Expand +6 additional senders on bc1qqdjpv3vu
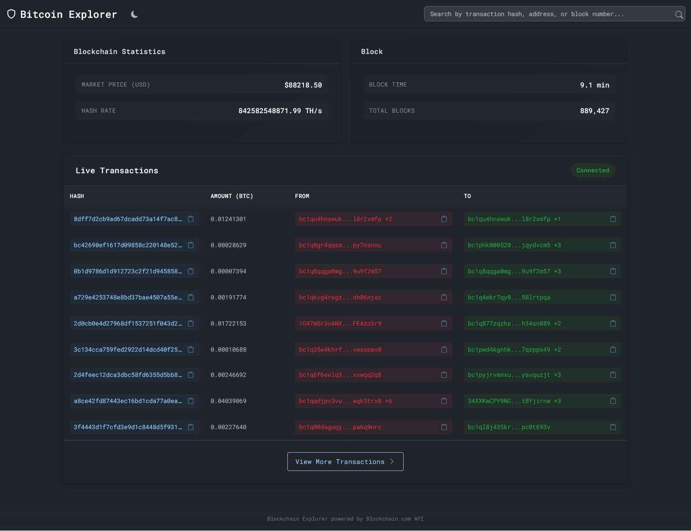The height and width of the screenshot is (531, 691). pos(388,401)
